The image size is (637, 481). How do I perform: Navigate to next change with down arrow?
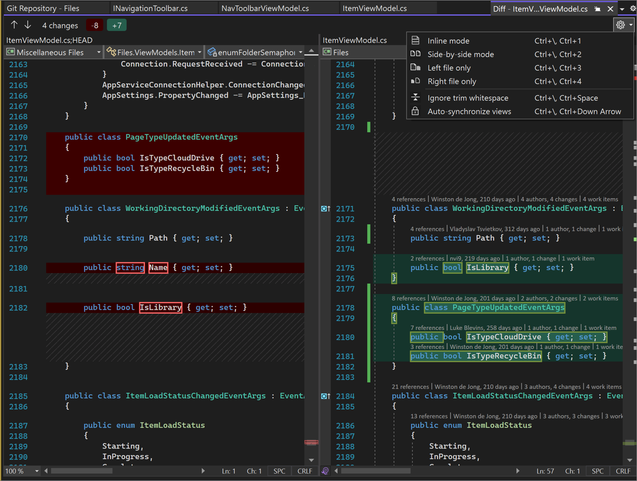(29, 25)
